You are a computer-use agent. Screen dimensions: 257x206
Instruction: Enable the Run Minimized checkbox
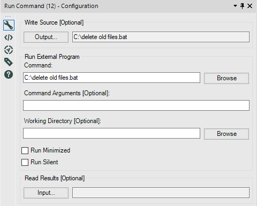click(x=25, y=150)
